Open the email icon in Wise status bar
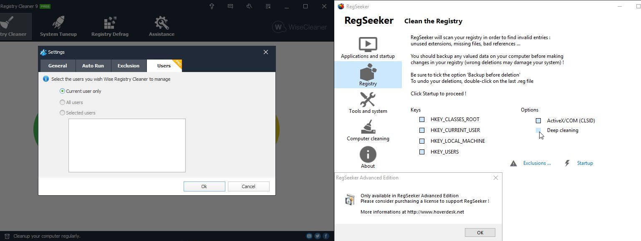 pyautogui.click(x=309, y=236)
